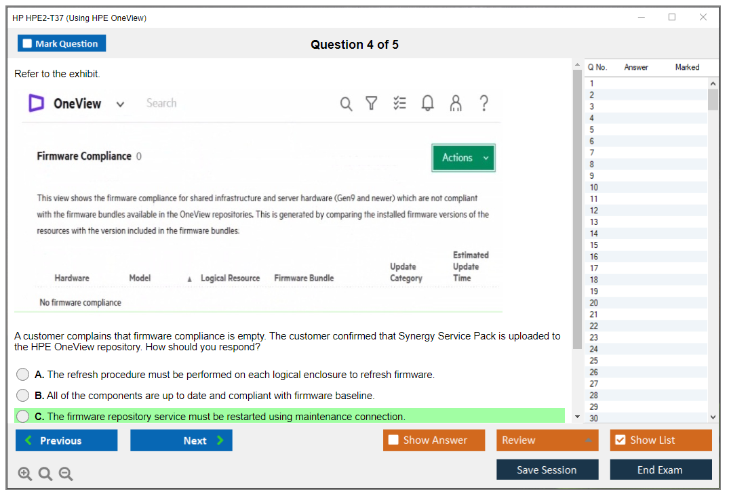729x498 pixels.
Task: Click the OneView search magnifier icon
Action: [346, 104]
